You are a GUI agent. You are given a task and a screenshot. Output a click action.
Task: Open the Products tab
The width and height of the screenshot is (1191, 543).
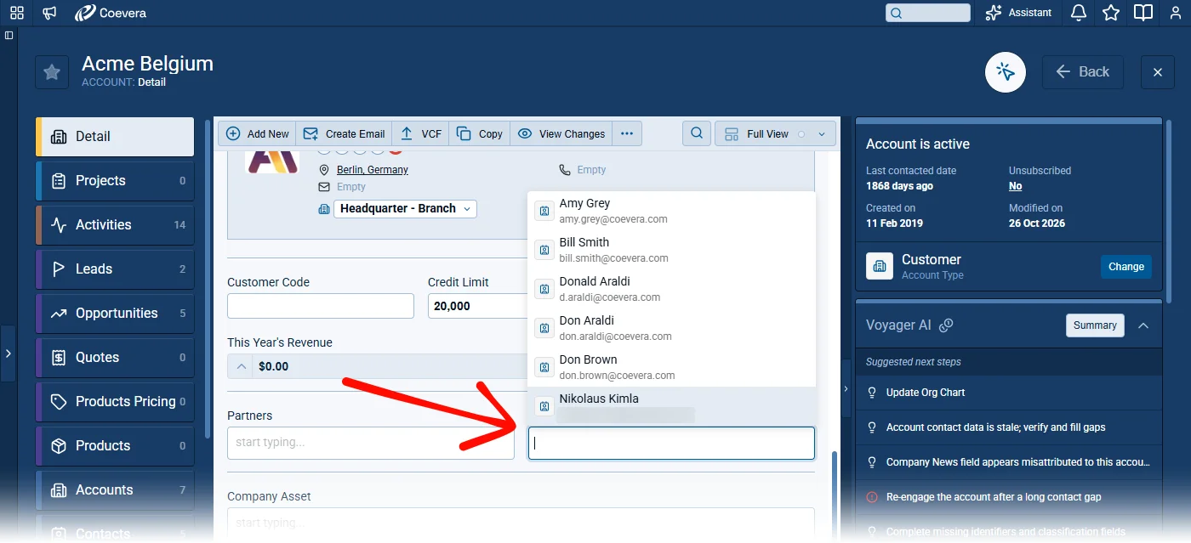[x=115, y=445]
